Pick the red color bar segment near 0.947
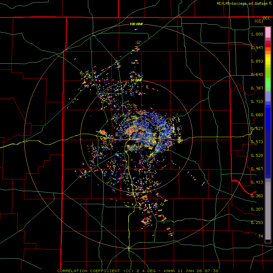The width and height of the screenshot is (273, 273). tap(268, 45)
